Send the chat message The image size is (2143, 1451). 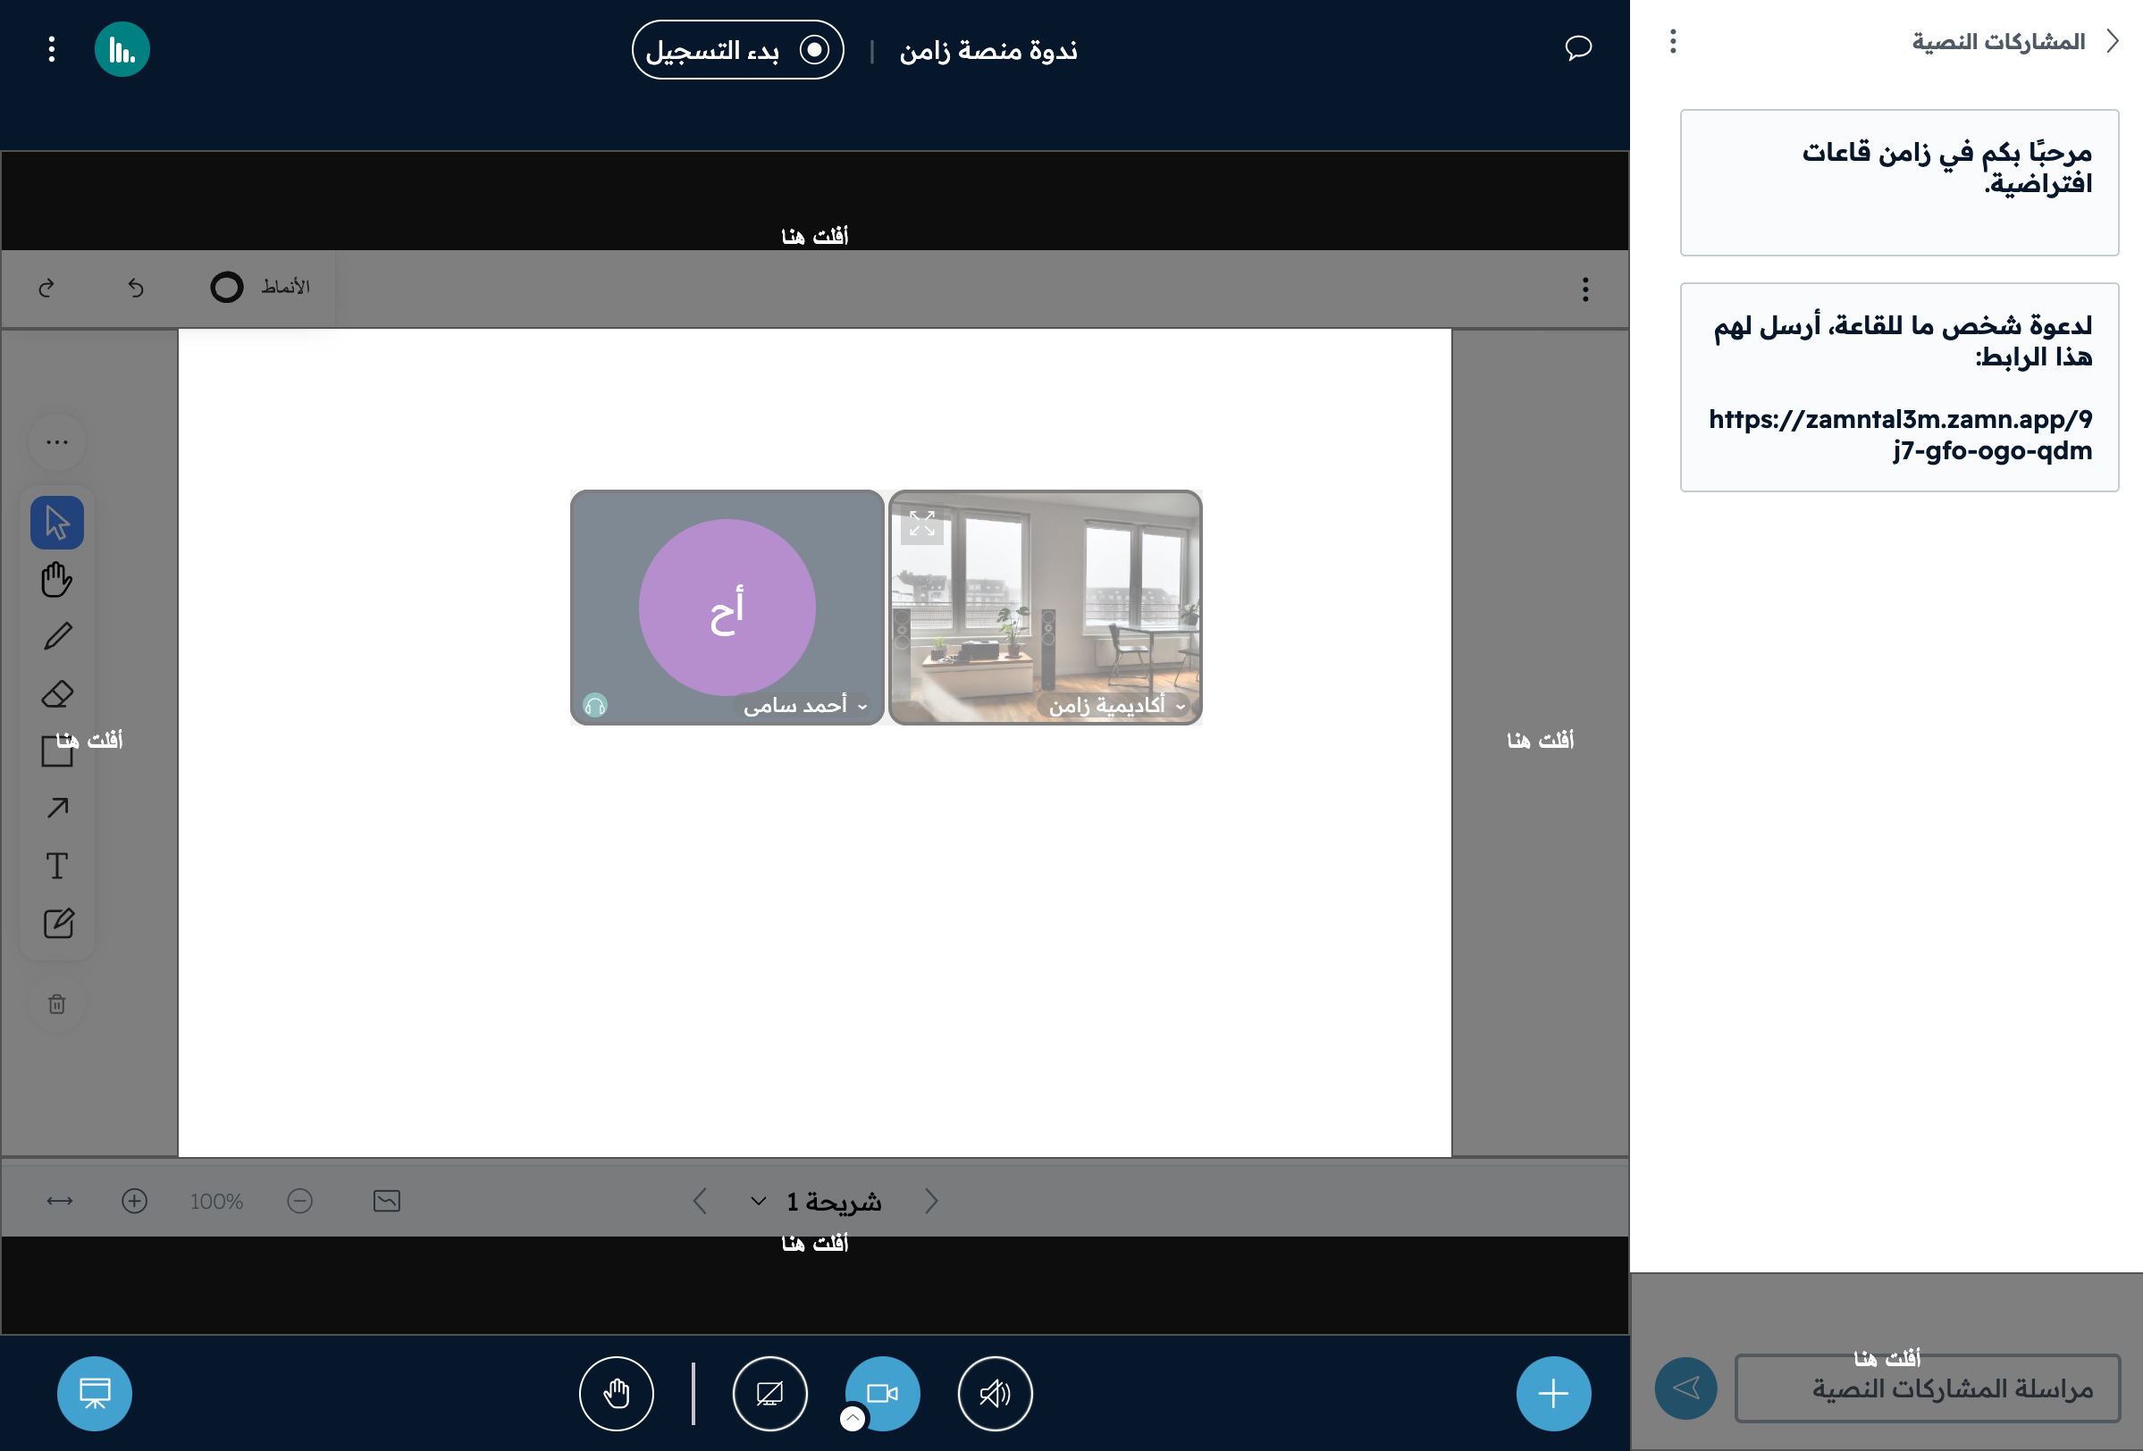(x=1685, y=1388)
